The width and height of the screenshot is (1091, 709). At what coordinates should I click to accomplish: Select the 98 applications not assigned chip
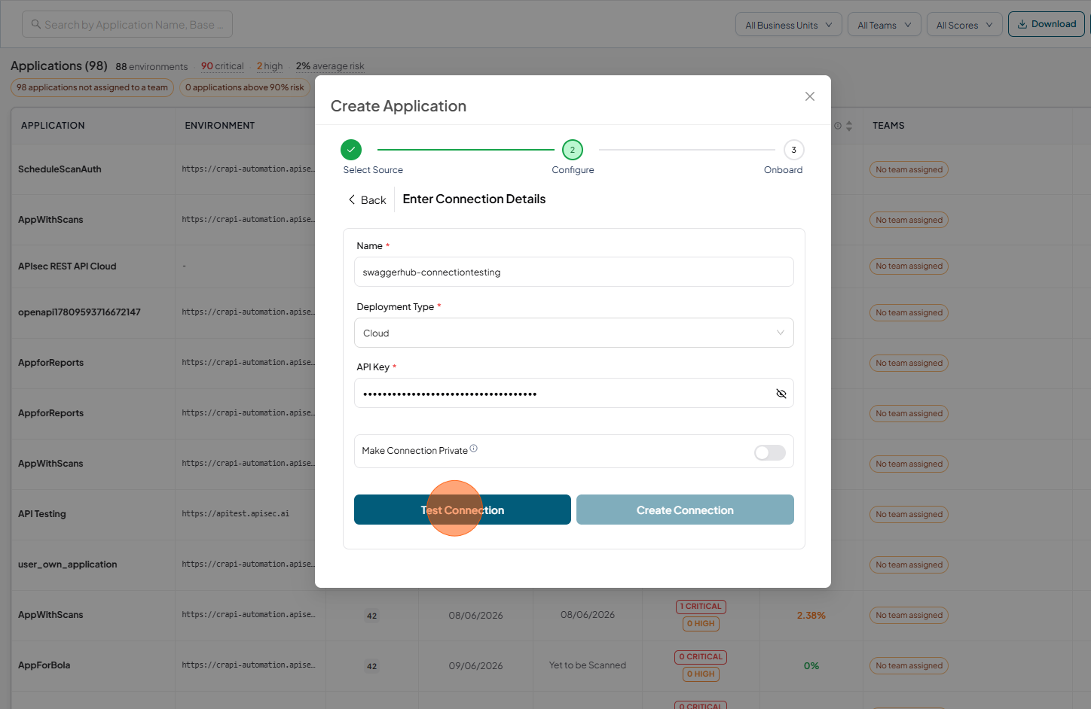(x=92, y=87)
